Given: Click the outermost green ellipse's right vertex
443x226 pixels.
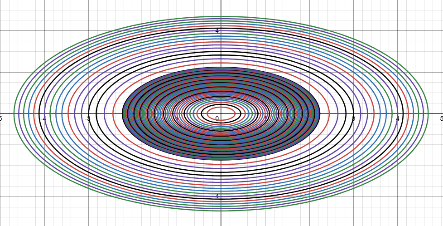Looking at the screenshot, I should point(428,113).
